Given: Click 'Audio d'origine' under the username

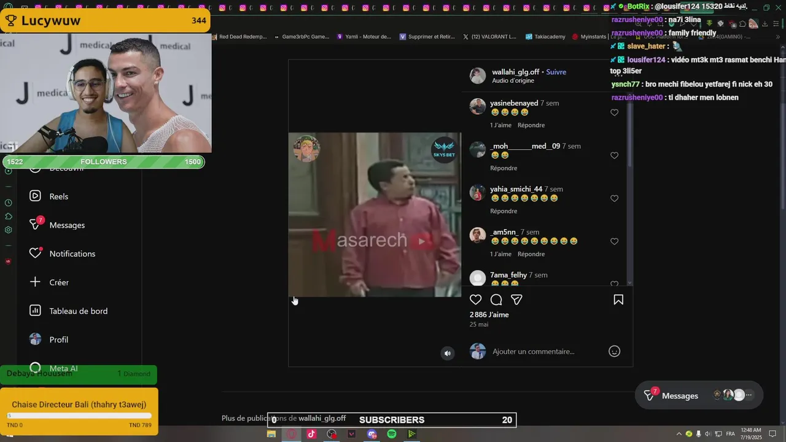Looking at the screenshot, I should tap(513, 80).
